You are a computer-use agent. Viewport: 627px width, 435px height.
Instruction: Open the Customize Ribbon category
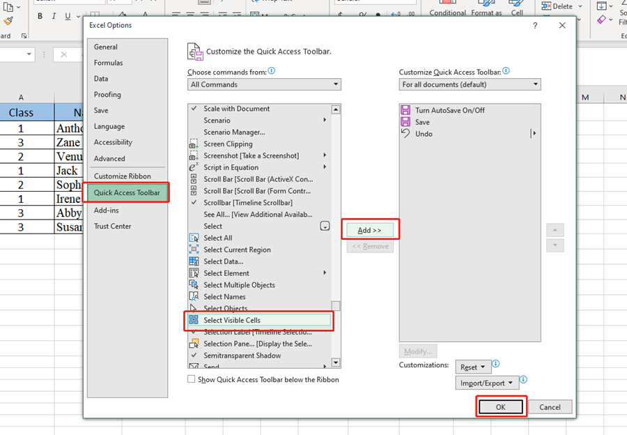click(x=123, y=176)
